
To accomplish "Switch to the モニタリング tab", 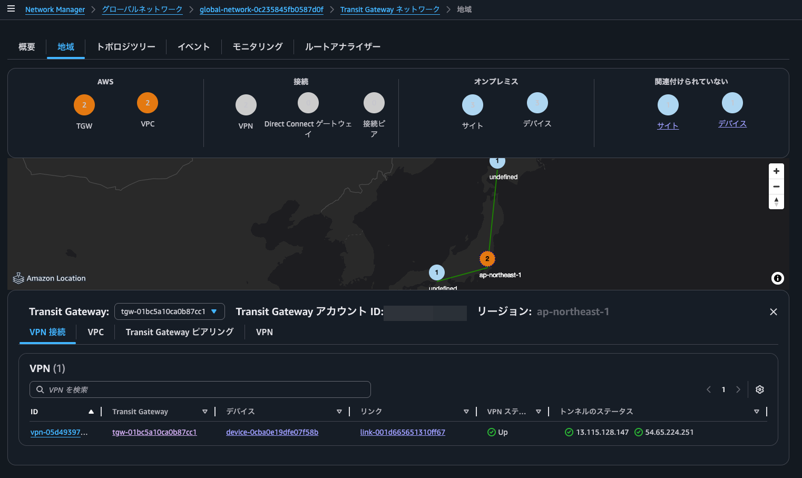I will (x=258, y=47).
